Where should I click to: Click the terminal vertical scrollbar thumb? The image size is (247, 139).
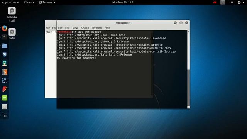tap(189, 88)
